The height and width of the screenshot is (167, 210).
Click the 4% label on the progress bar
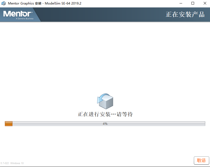105,124
